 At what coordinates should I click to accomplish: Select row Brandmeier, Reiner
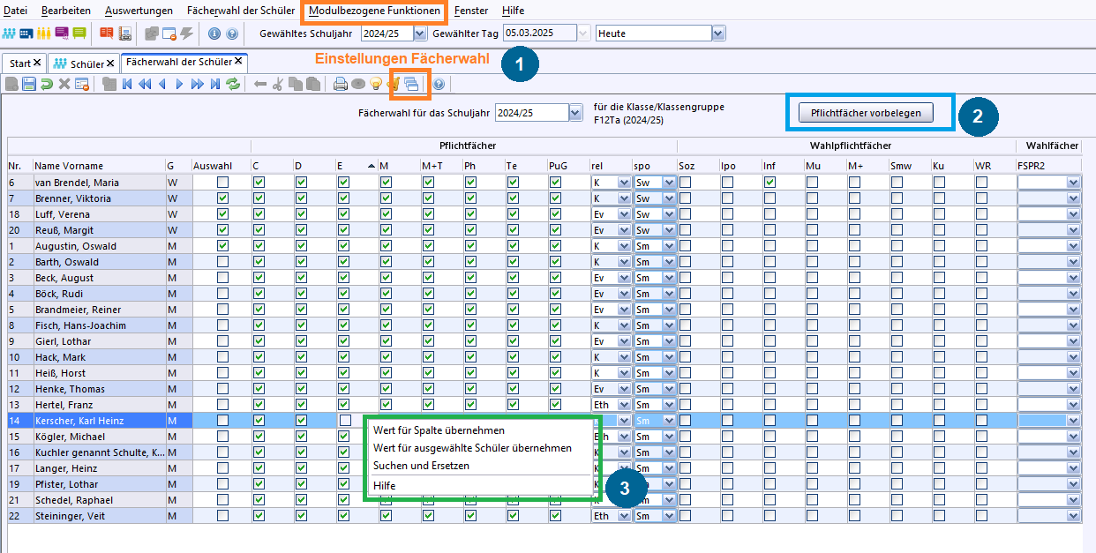coord(99,310)
